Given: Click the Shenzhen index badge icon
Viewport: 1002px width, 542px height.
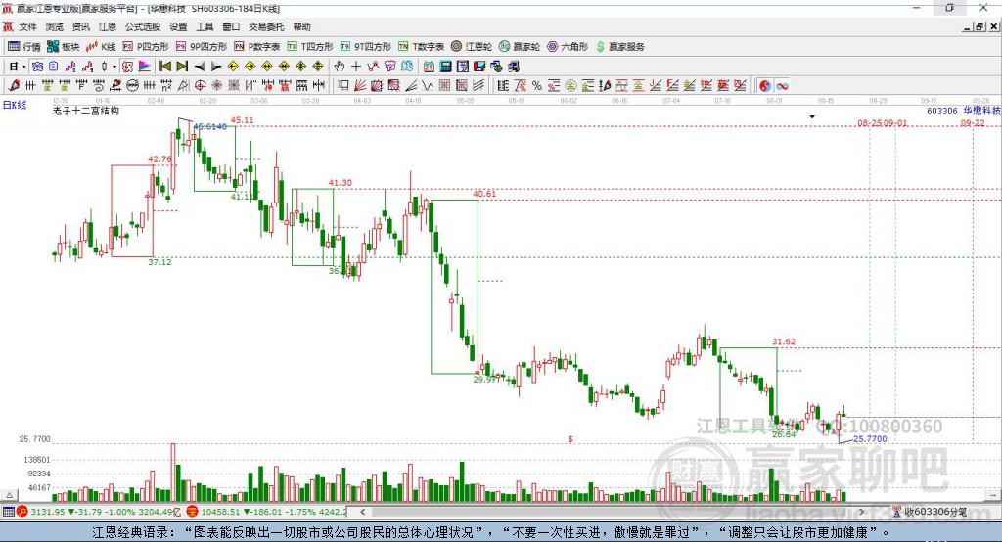Looking at the screenshot, I should pos(192,512).
